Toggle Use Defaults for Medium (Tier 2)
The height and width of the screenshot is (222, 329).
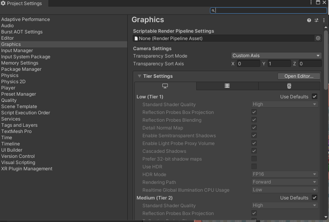315,198
